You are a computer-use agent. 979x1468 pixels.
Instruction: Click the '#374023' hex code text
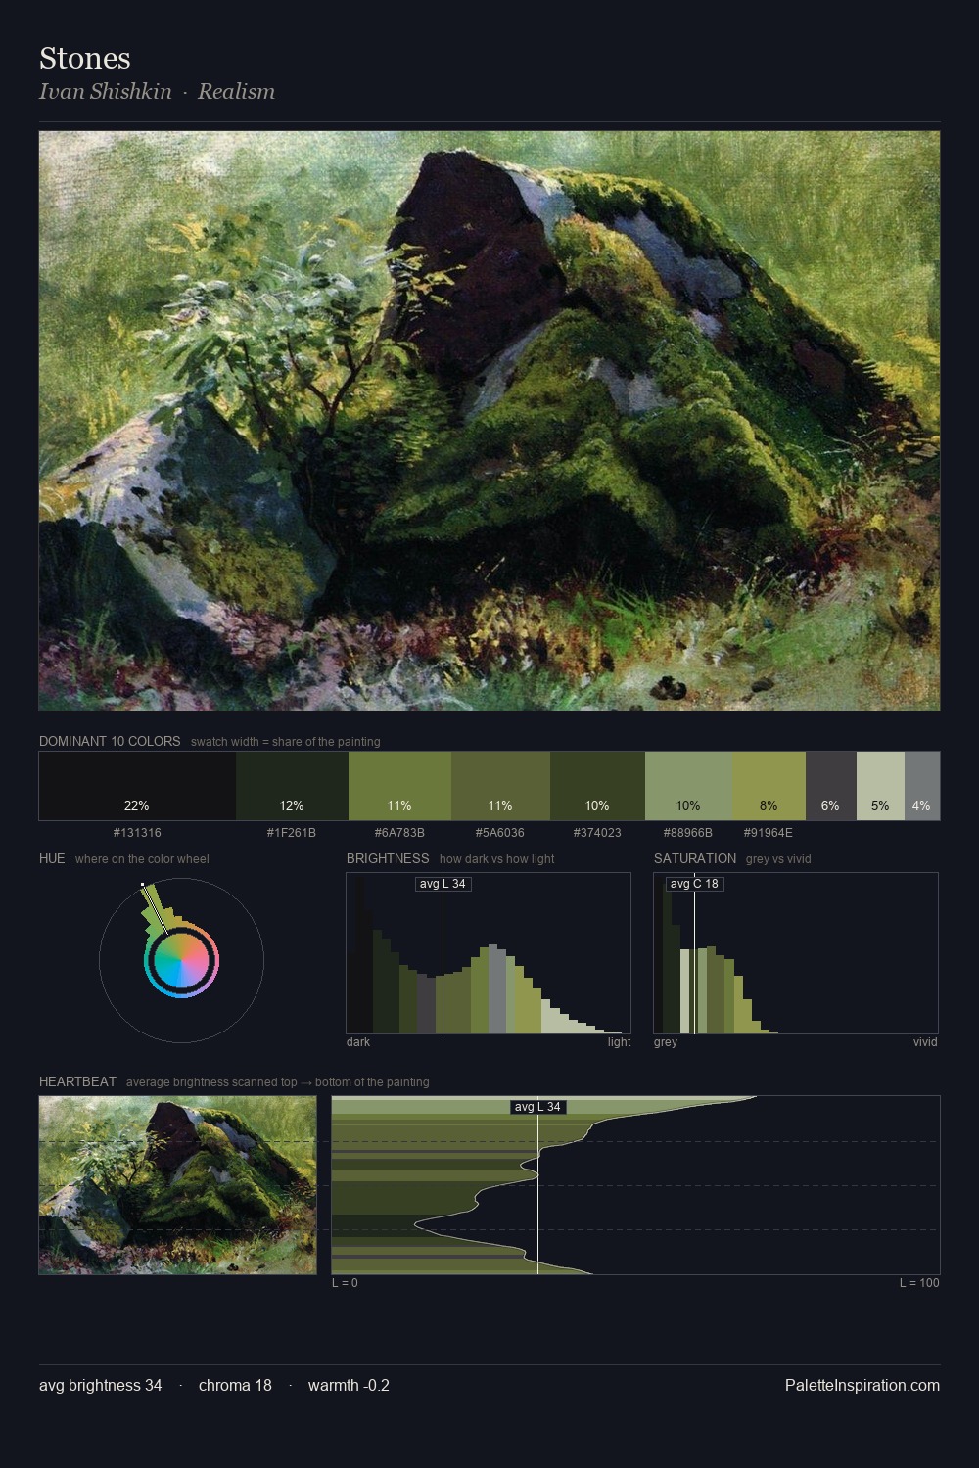(597, 833)
